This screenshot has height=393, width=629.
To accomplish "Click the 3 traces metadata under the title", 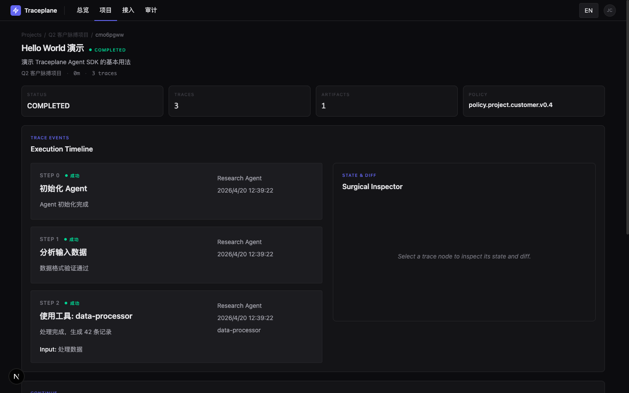I will pyautogui.click(x=104, y=73).
